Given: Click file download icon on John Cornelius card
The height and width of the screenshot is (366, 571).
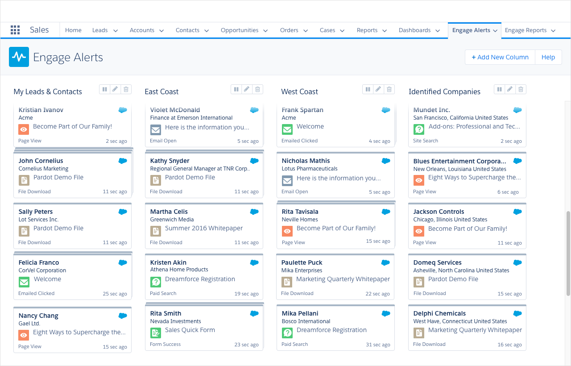Looking at the screenshot, I should coord(24,180).
